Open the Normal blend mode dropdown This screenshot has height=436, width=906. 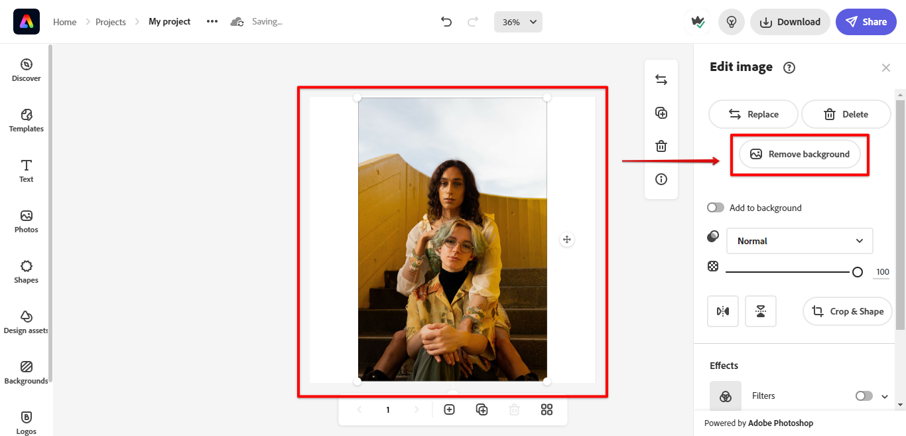tap(799, 240)
